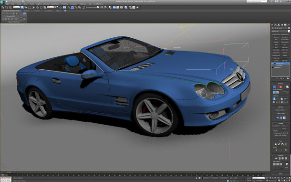291x182 pixels.
Task: Choose Planar Map in Projection rollout
Action: [x=276, y=158]
